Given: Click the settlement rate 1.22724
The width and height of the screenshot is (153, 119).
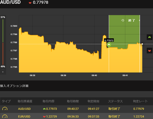Looking at the screenshot, I should [139, 116].
